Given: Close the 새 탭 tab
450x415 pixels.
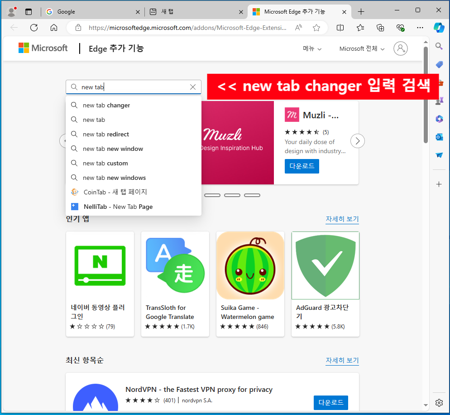Looking at the screenshot, I should coord(241,12).
